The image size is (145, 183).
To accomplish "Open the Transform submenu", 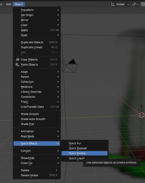I will coord(37,10).
